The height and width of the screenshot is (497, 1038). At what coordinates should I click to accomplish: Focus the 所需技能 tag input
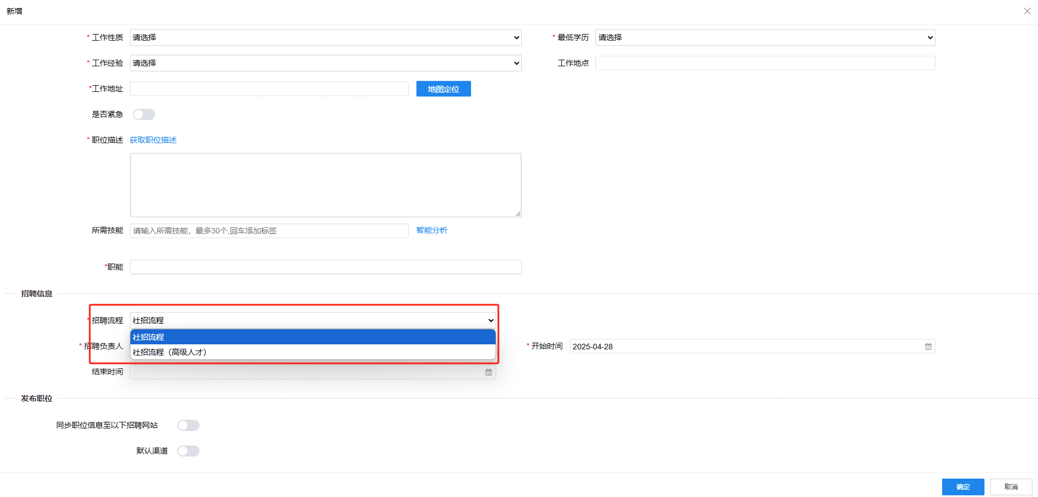269,231
